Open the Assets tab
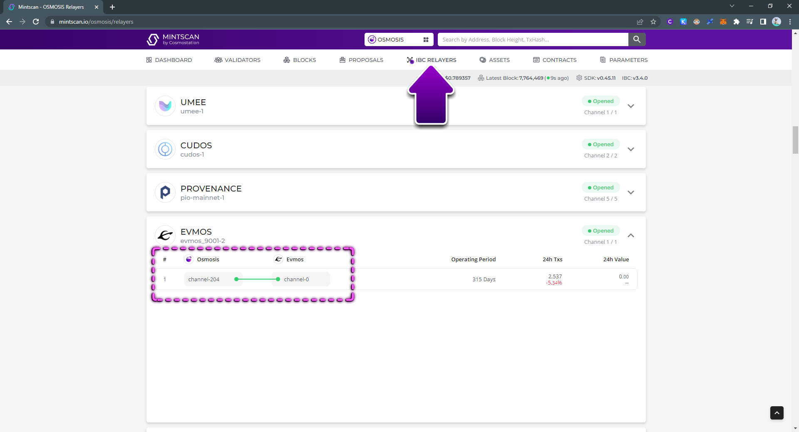799x432 pixels. pos(494,60)
